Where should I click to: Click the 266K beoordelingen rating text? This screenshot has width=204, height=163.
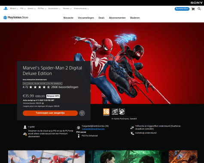tap(65, 87)
